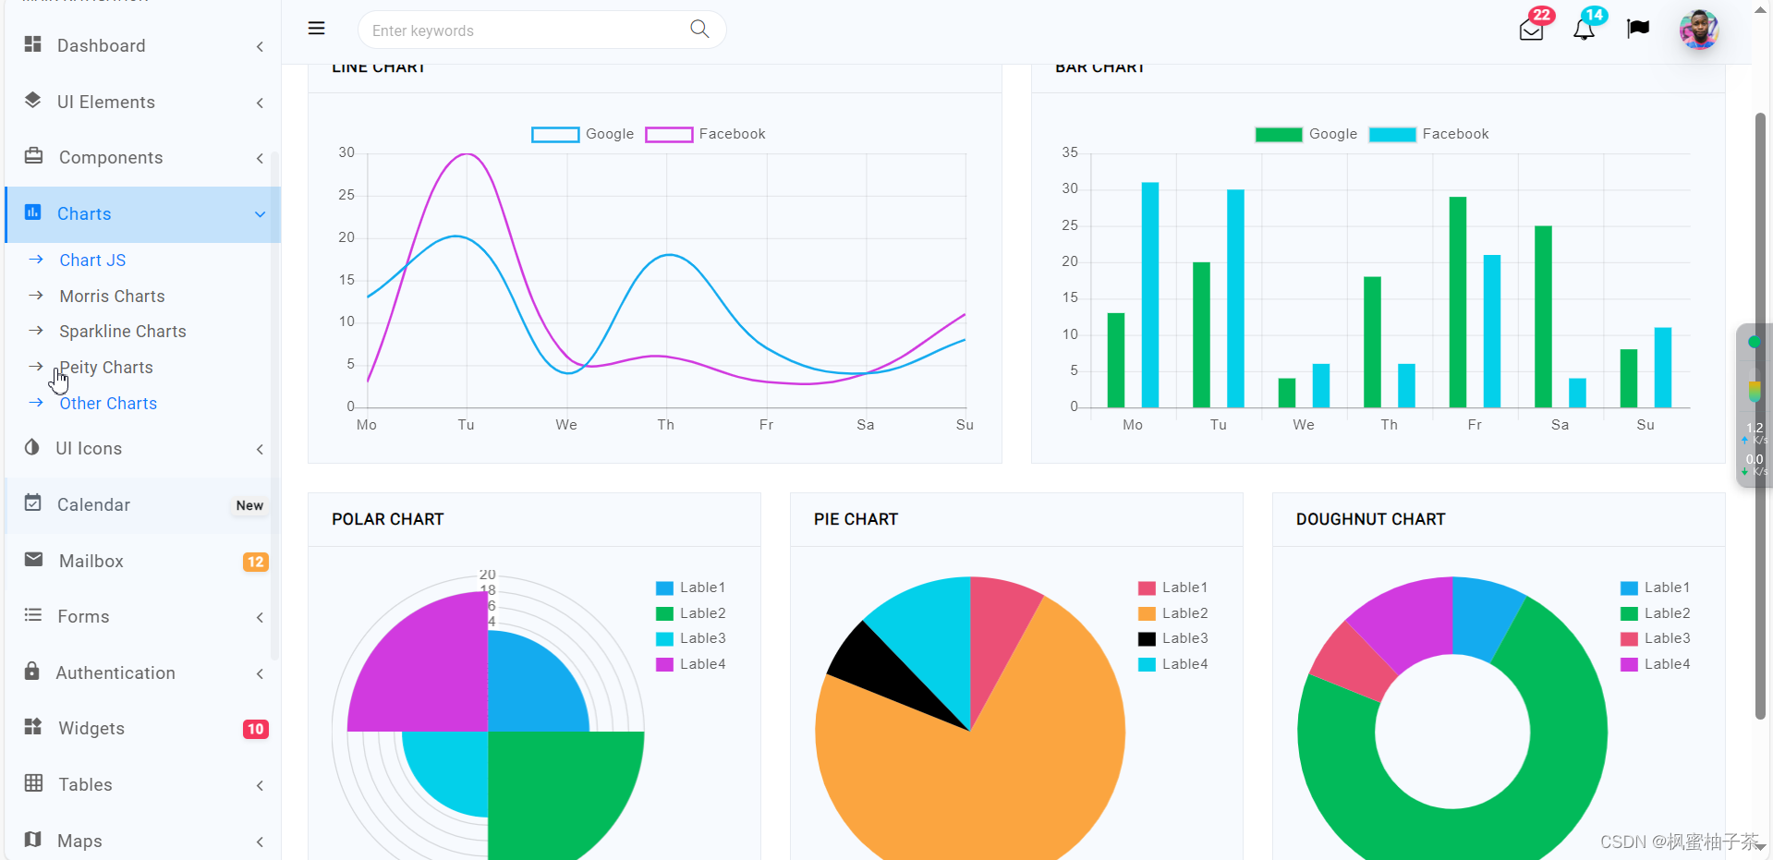This screenshot has width=1773, height=860.
Task: Expand the Forms chevron
Action: tap(260, 617)
